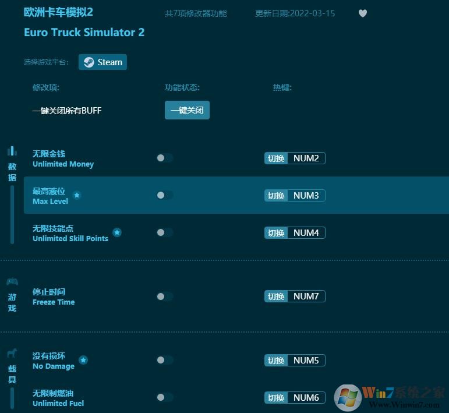449x413 pixels.
Task: Click the 一键关闭 button
Action: click(187, 110)
